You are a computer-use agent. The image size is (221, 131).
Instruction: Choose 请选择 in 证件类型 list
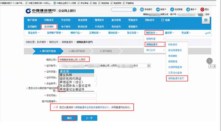tap(77, 71)
